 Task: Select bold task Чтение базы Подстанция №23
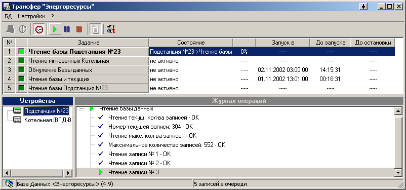[88, 52]
